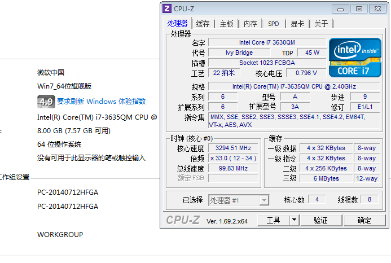Click the i7-3635QM CPU @ 2.40GHz specification field

coord(294,86)
